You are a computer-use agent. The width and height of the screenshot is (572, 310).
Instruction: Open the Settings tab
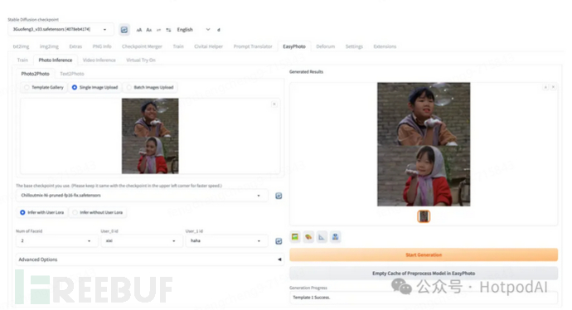pos(354,46)
